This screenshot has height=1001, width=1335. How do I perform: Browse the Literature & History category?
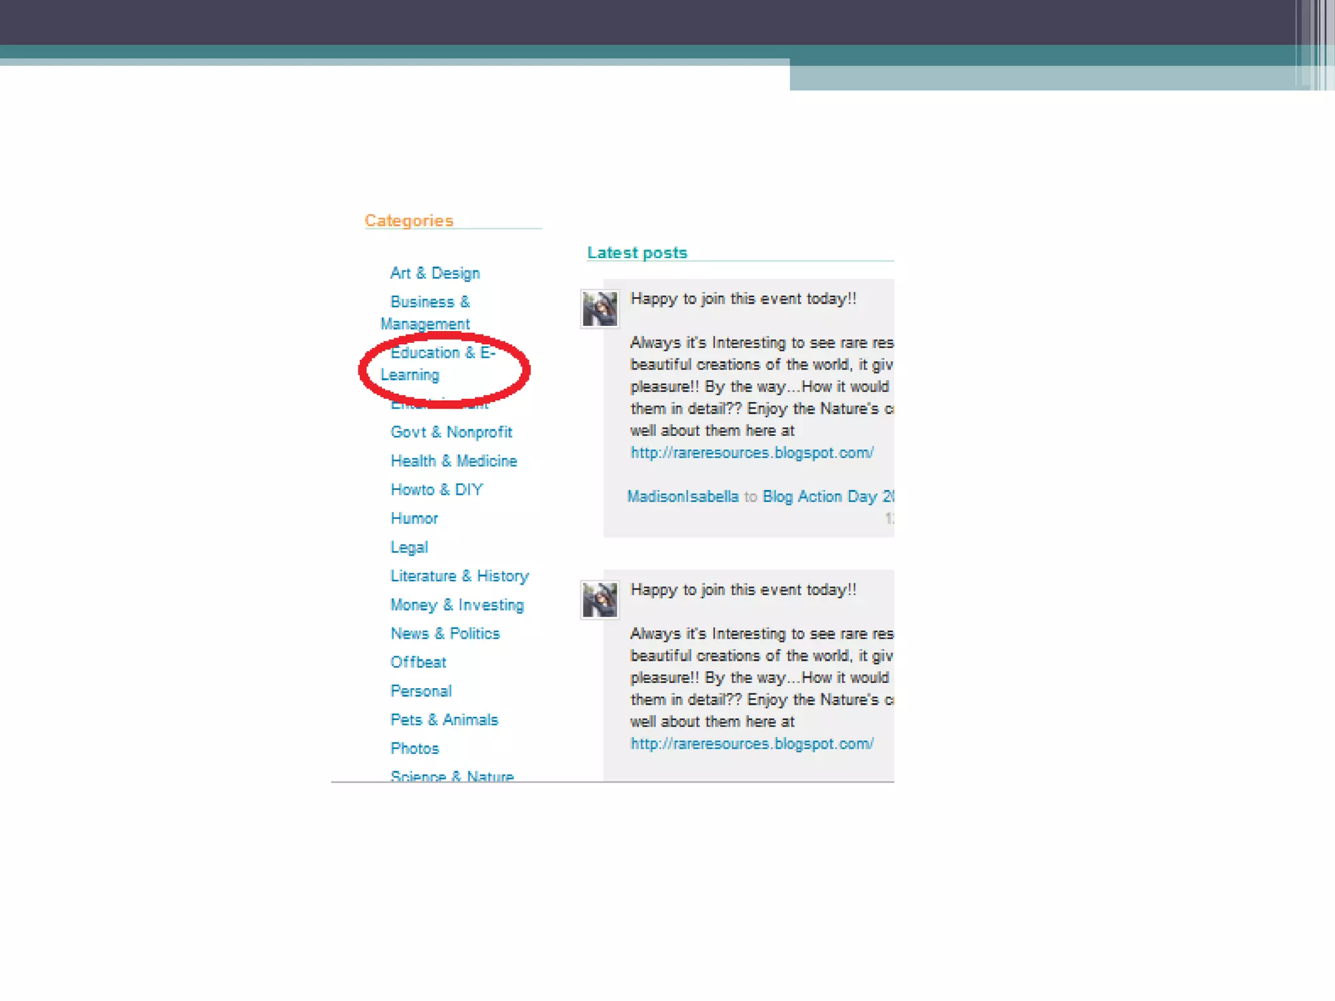[x=460, y=576]
